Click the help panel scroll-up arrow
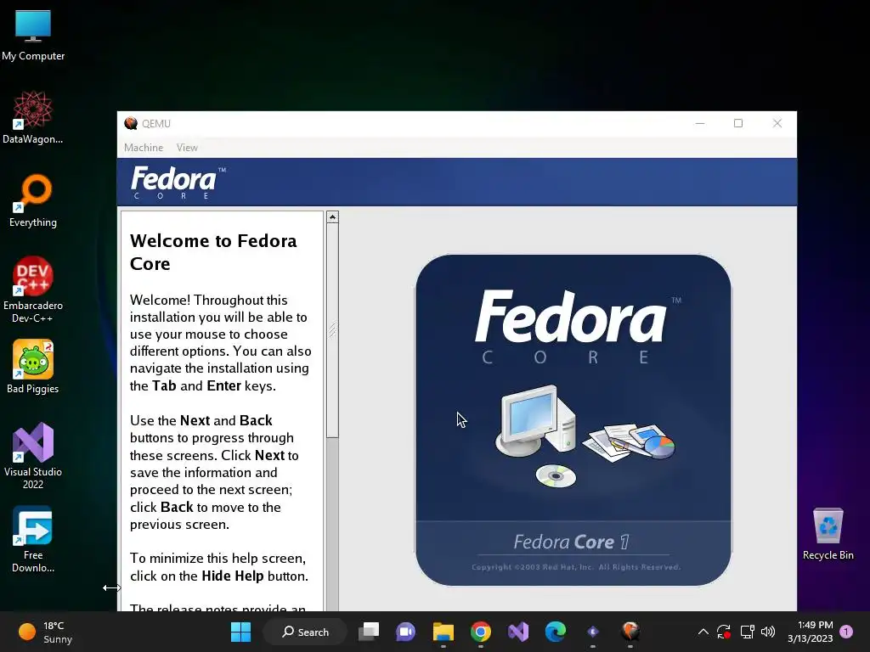 click(x=332, y=216)
